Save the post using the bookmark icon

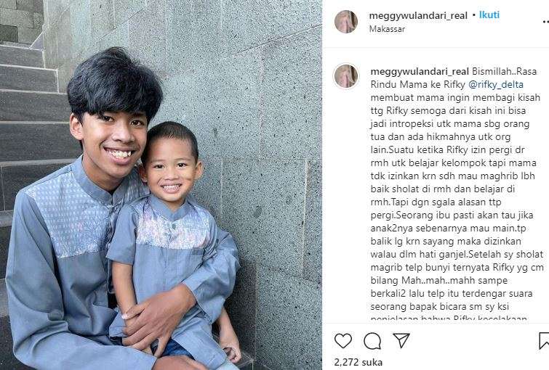544,341
